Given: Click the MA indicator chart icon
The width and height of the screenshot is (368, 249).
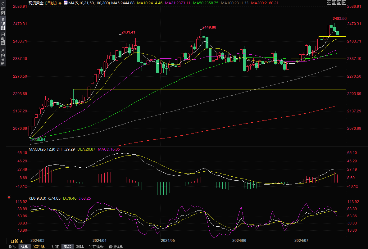Looking at the screenshot, I should coord(66,3).
